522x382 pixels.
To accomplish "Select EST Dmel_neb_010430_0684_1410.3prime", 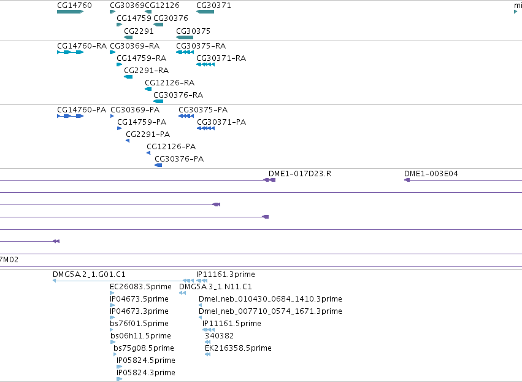I will (271, 299).
